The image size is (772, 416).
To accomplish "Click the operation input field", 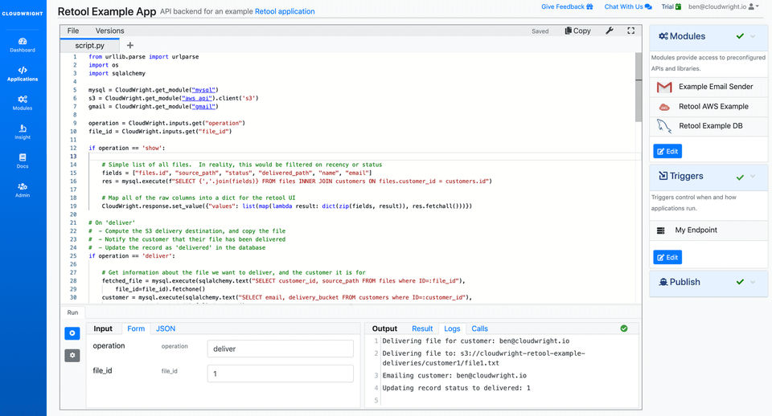I will click(280, 349).
